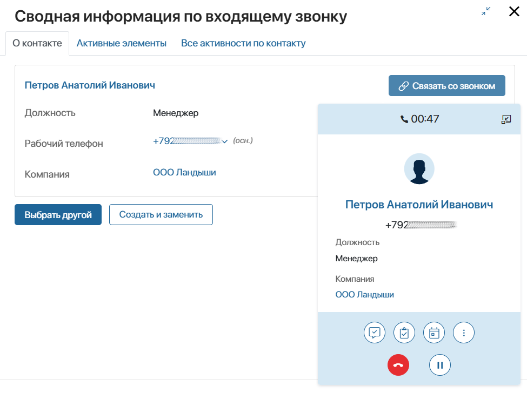Open company ООО Ландыши in contact card

click(x=184, y=173)
